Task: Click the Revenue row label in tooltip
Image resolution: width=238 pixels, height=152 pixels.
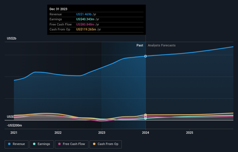Action: pos(56,14)
